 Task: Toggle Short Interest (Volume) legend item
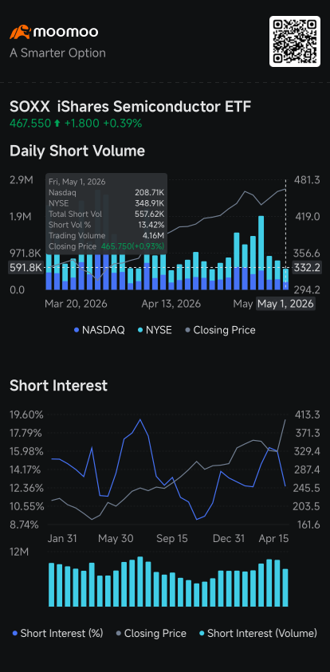coord(258,633)
